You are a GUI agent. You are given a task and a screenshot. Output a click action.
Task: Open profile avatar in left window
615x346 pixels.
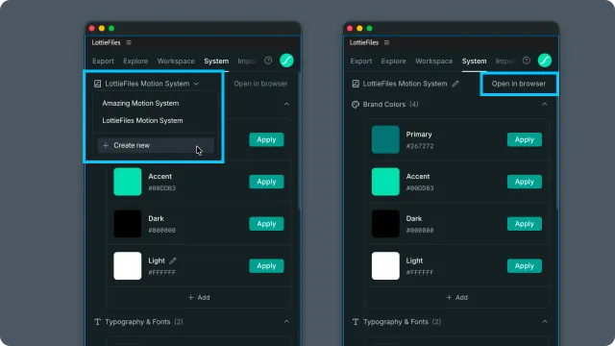tap(286, 61)
